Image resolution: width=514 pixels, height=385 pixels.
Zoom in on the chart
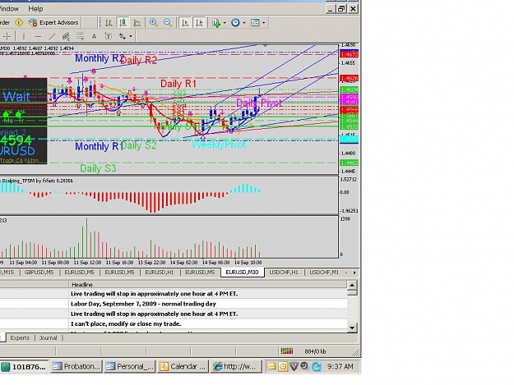pyautogui.click(x=154, y=22)
